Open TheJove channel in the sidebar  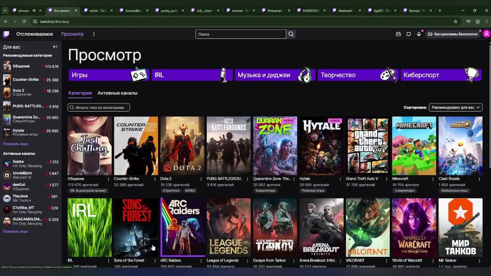click(x=31, y=198)
